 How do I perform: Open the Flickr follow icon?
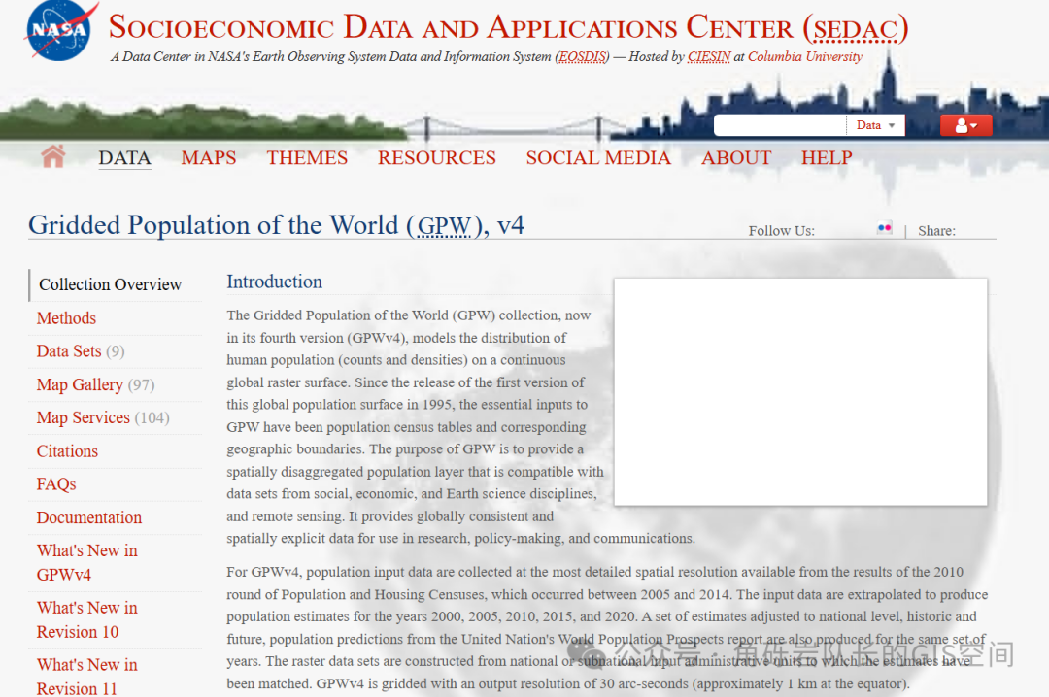[x=885, y=228]
